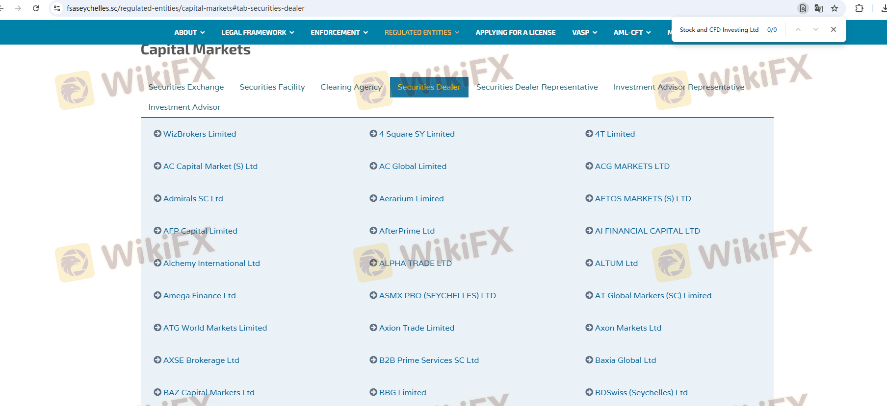Bookmark this page with the star icon
The height and width of the screenshot is (406, 887).
coord(835,8)
